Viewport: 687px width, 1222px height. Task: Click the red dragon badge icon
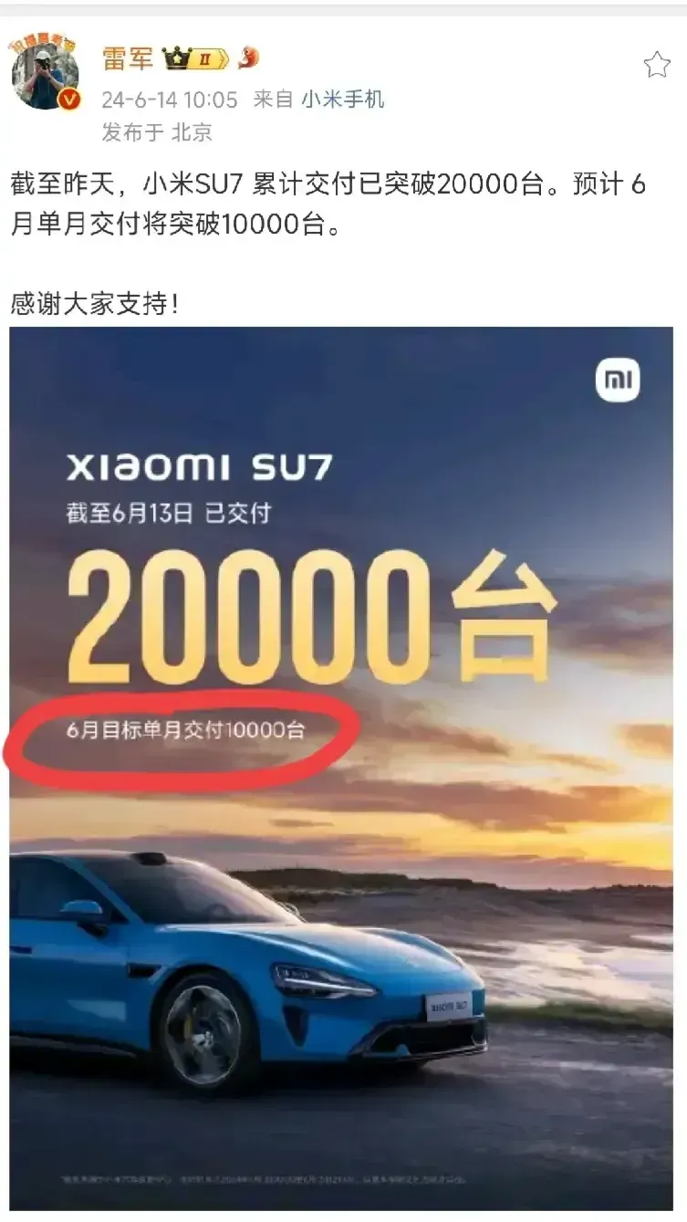(247, 58)
